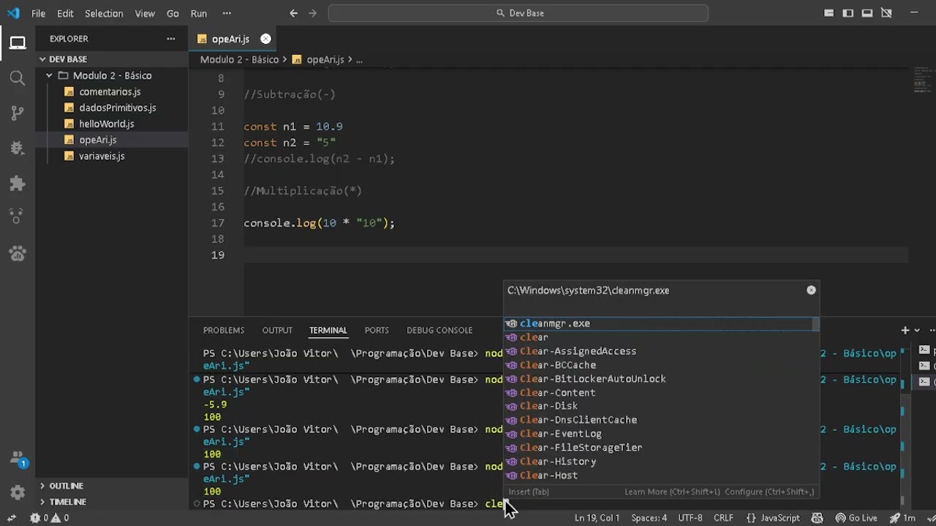
Task: Click Ln 19, Col 1 in status bar
Action: pyautogui.click(x=597, y=518)
